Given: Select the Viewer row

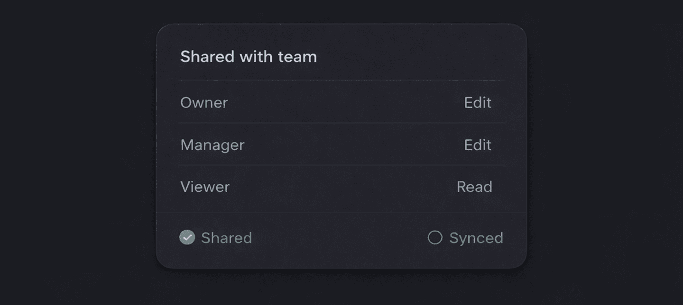Looking at the screenshot, I should [341, 187].
